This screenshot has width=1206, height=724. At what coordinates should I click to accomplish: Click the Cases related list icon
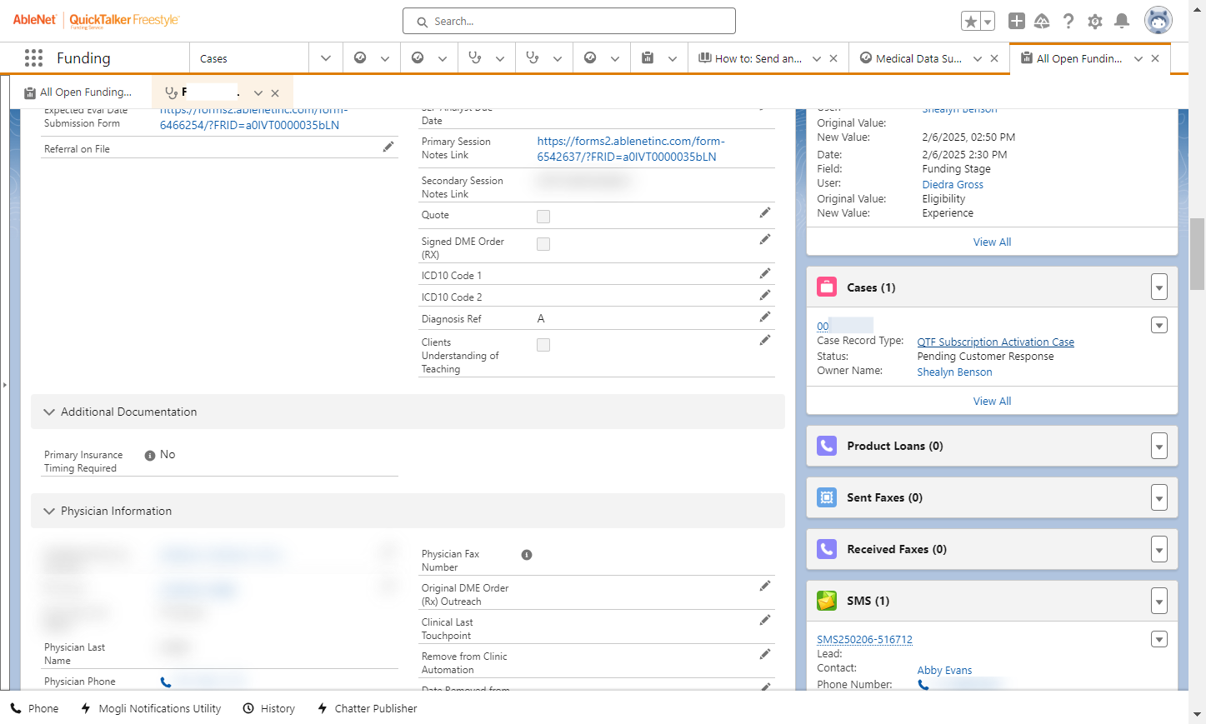(827, 287)
